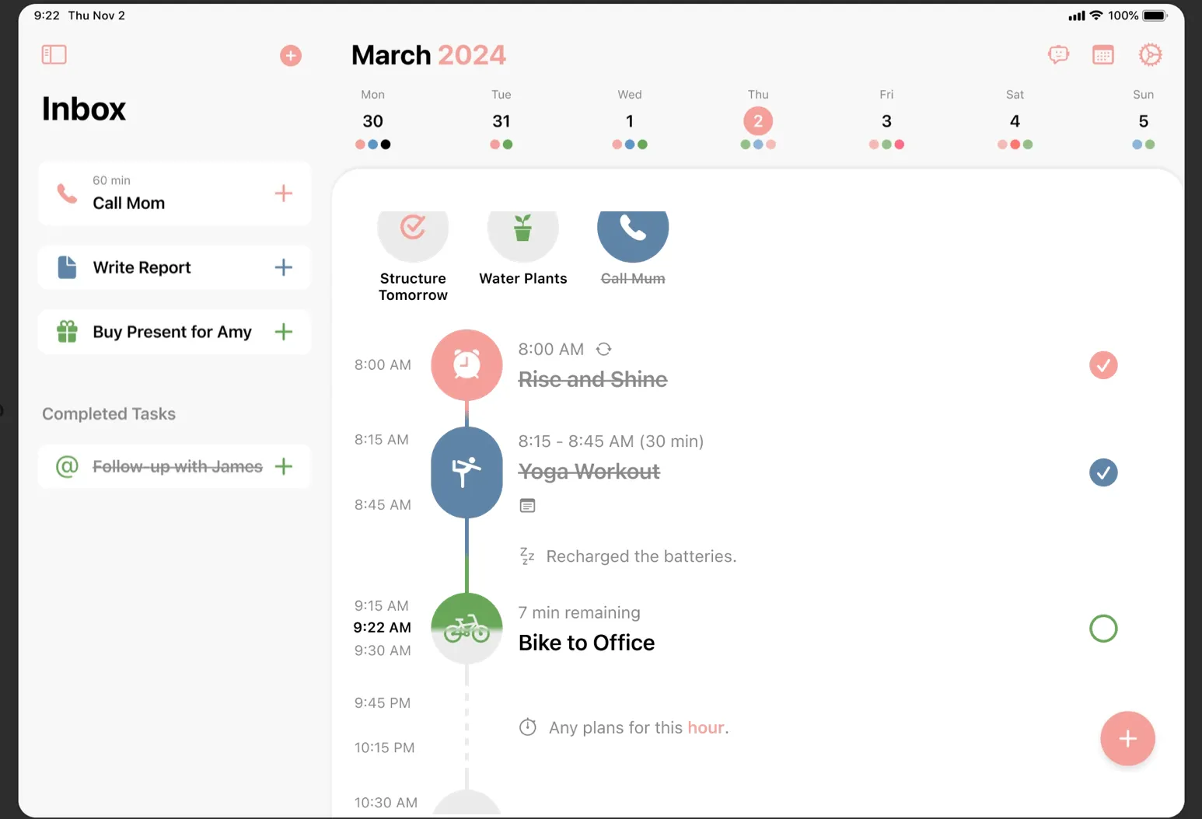
Task: Select Tuesday 31 in the week strip
Action: [x=501, y=120]
